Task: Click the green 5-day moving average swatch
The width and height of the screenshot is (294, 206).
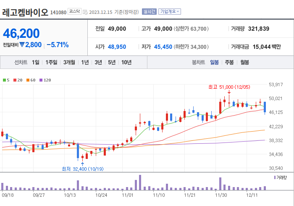Action: point(4,80)
